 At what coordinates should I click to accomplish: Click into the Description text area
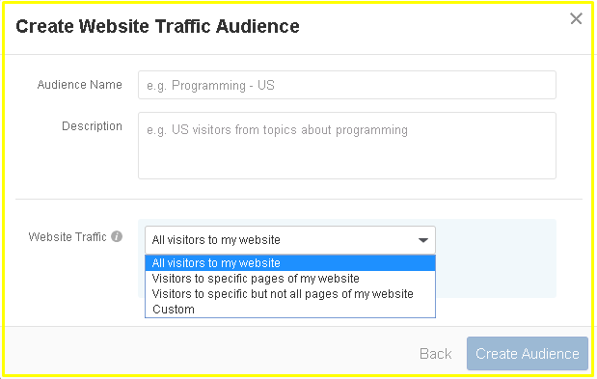tap(347, 146)
